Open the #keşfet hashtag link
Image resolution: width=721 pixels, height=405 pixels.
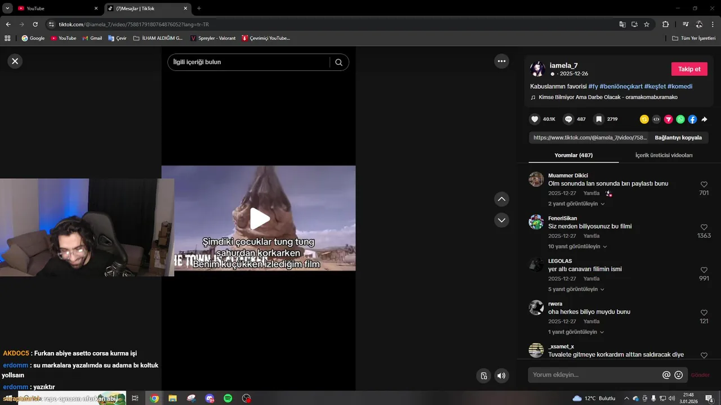tap(655, 87)
